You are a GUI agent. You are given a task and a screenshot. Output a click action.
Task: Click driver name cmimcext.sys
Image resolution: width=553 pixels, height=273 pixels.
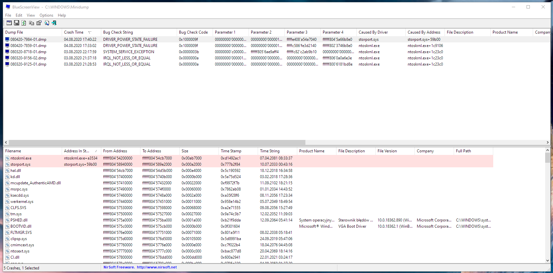coord(22,245)
